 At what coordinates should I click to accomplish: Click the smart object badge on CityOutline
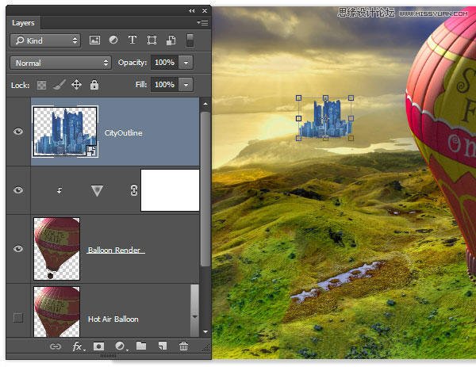click(91, 151)
